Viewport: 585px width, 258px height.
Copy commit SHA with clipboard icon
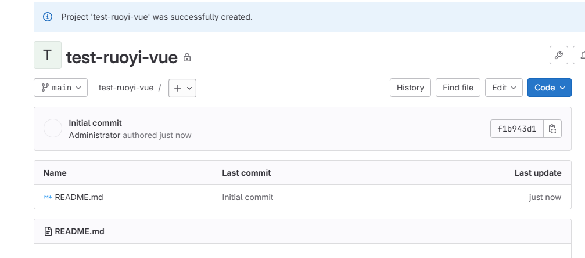click(552, 129)
